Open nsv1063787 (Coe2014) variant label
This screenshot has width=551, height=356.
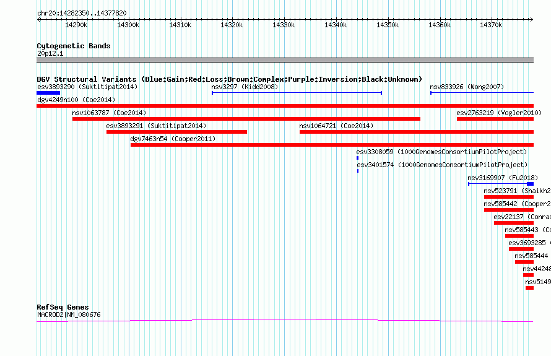[109, 113]
